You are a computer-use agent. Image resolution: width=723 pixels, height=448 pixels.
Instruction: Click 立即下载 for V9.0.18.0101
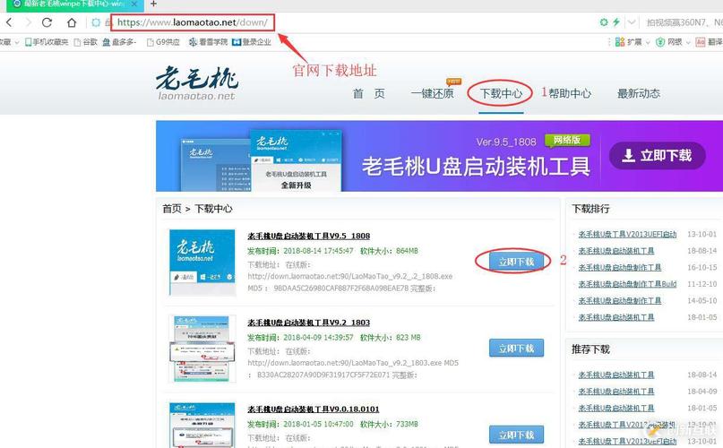tap(516, 435)
